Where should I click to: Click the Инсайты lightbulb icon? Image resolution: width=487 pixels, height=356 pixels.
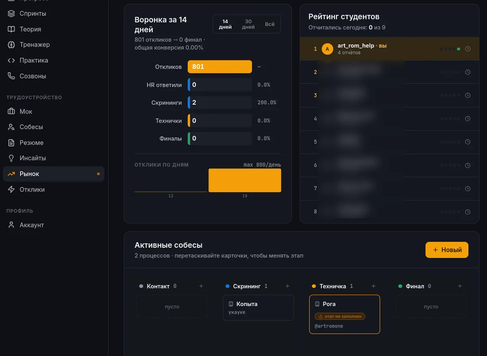pyautogui.click(x=11, y=158)
